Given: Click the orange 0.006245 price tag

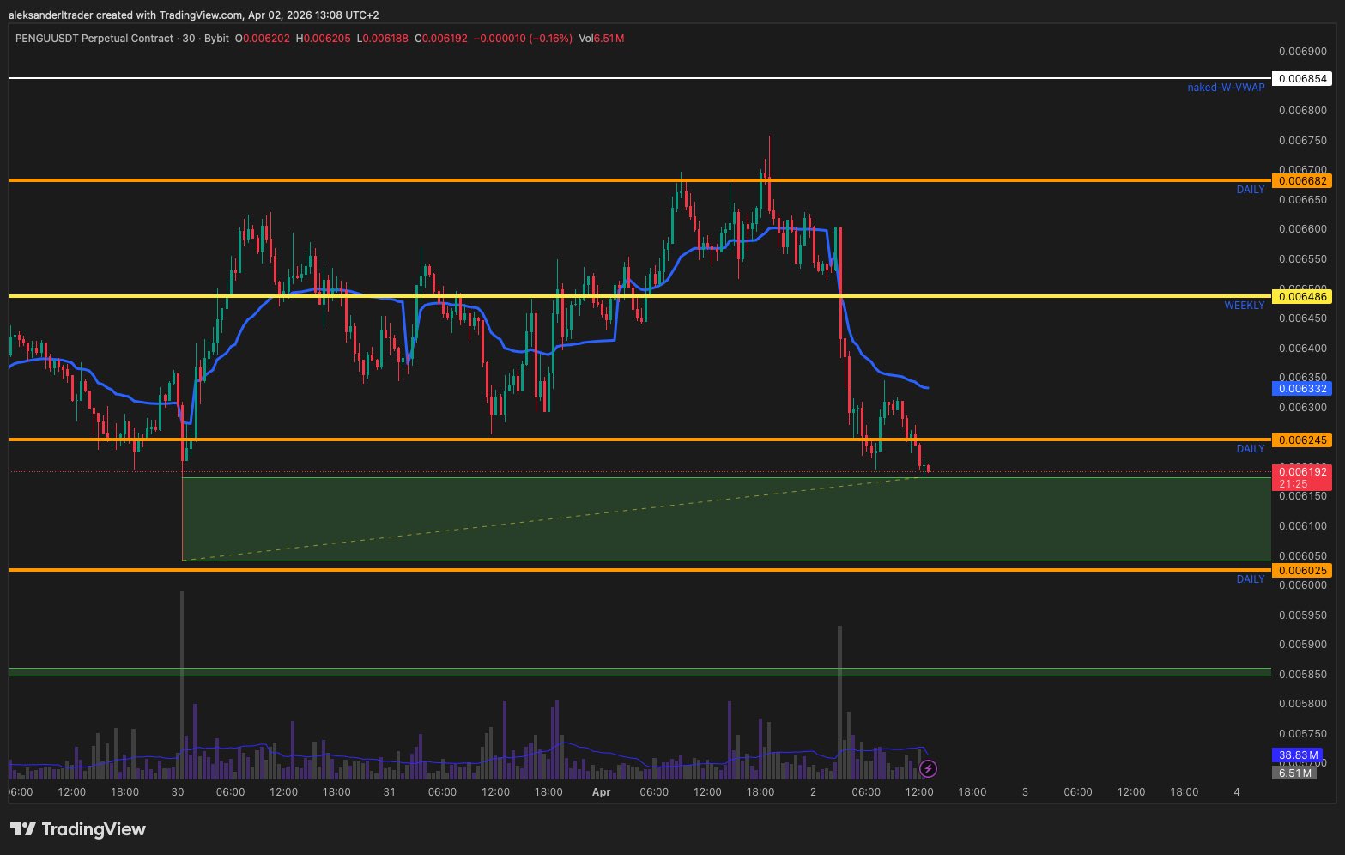Looking at the screenshot, I should (x=1302, y=440).
